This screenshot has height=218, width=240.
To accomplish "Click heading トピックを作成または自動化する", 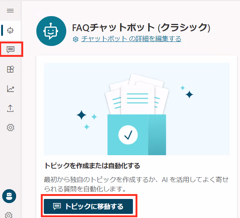I will tap(92, 166).
